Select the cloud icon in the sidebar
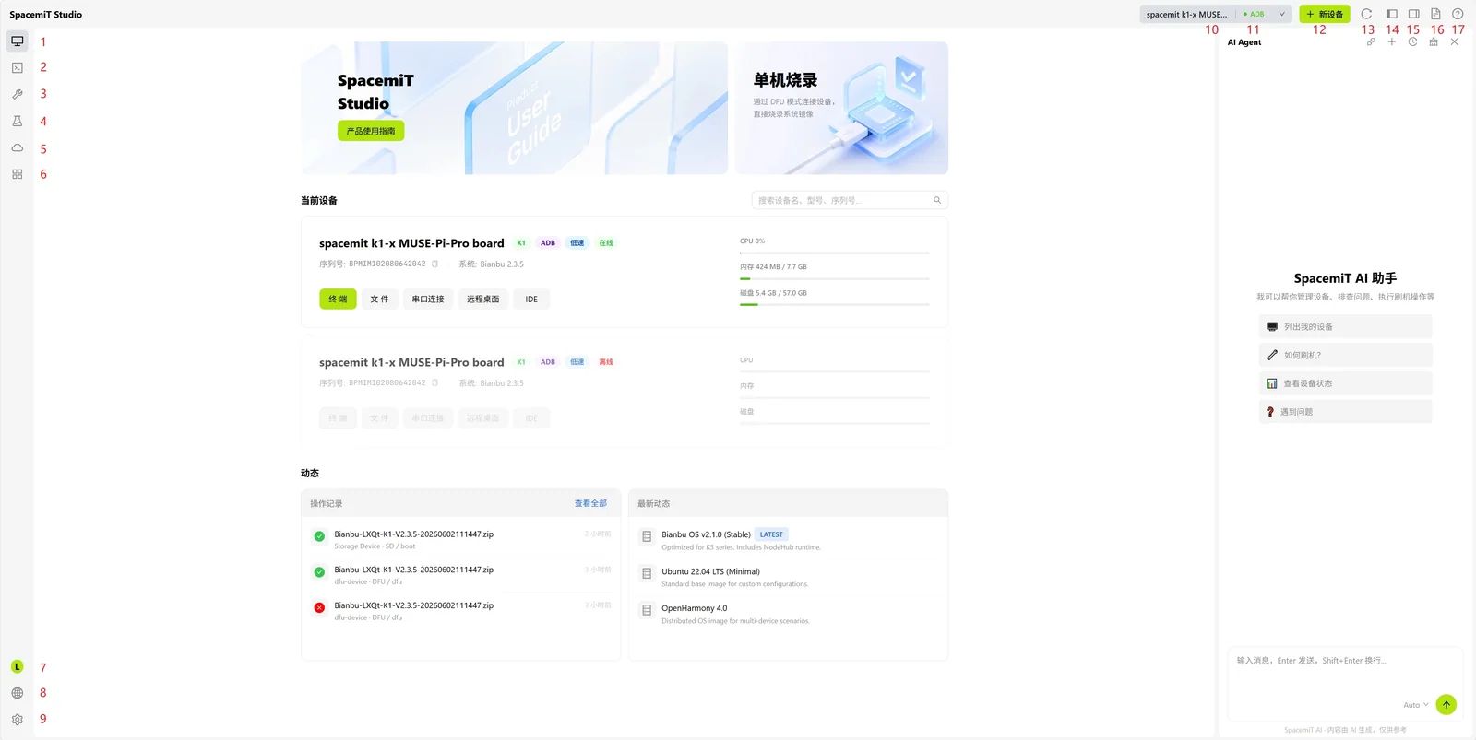Screen dimensions: 1476x740 pyautogui.click(x=17, y=147)
